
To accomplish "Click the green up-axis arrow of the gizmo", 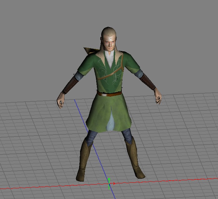I will point(109,183).
